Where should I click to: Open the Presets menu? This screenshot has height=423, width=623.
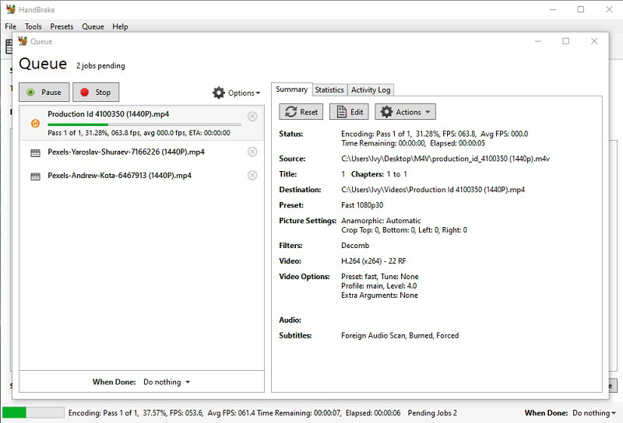point(62,26)
